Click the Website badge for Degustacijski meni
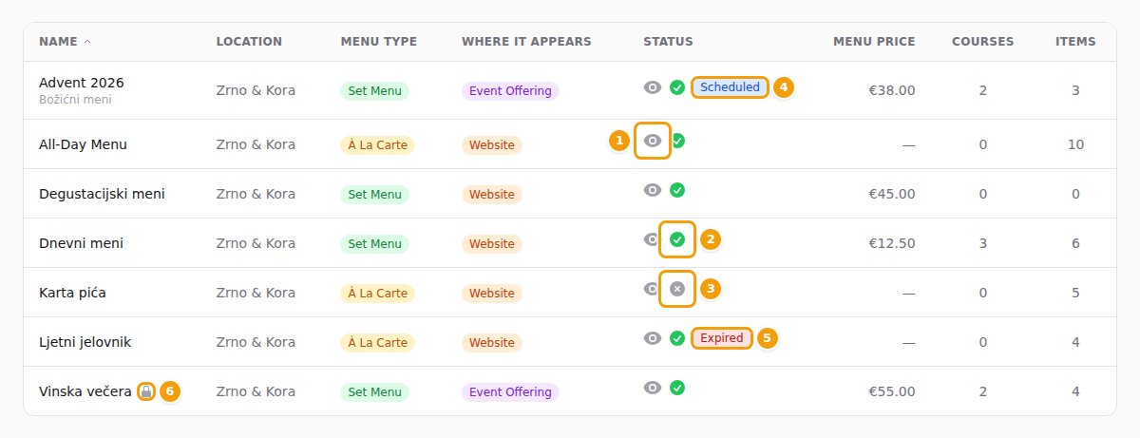This screenshot has height=438, width=1140. pos(492,195)
